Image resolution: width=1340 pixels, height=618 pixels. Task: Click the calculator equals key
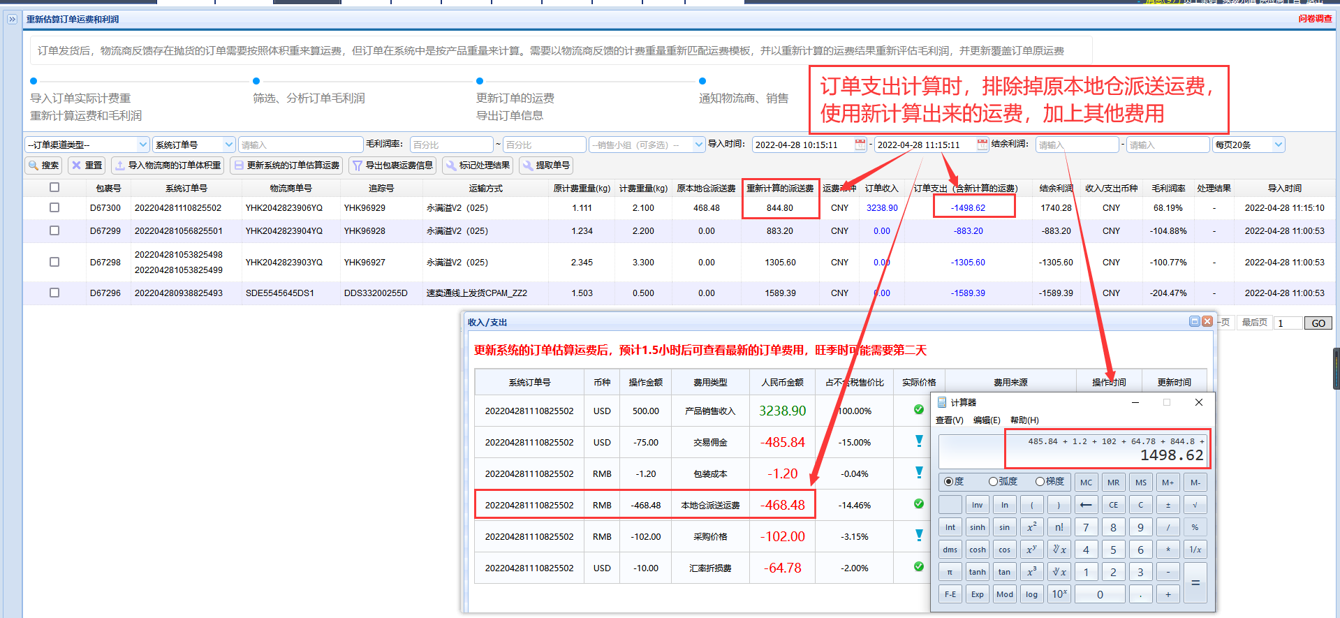pyautogui.click(x=1195, y=583)
